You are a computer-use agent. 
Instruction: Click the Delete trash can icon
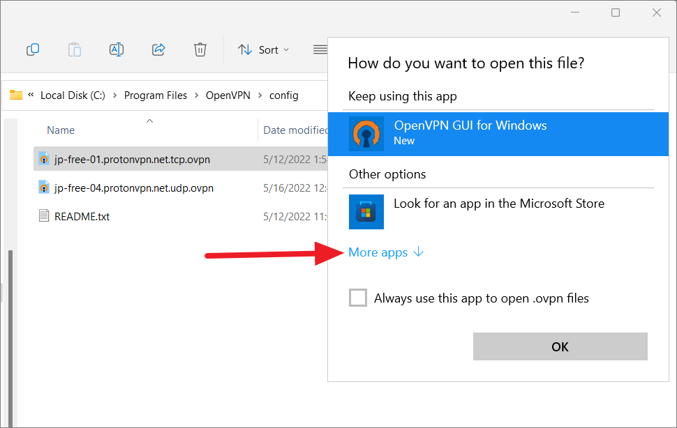click(200, 49)
